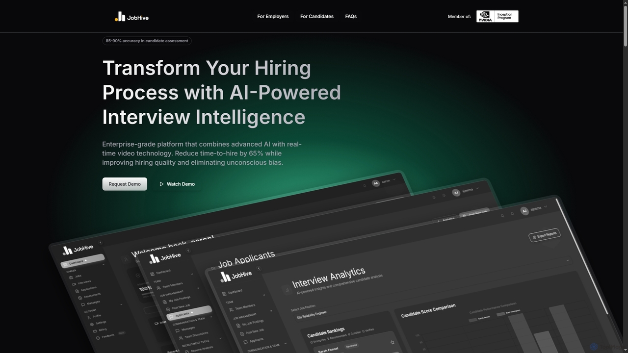Click the Profile person icon under Account
628x353 pixels.
89,317
